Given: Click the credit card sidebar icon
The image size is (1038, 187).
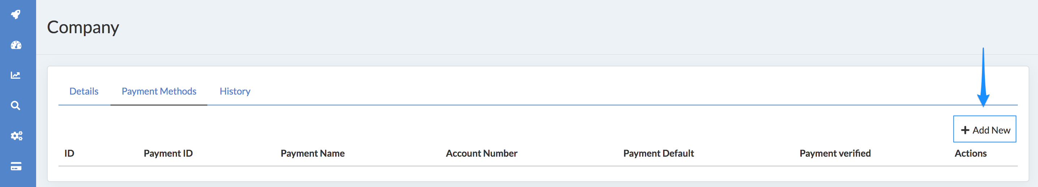Looking at the screenshot, I should coord(16,166).
